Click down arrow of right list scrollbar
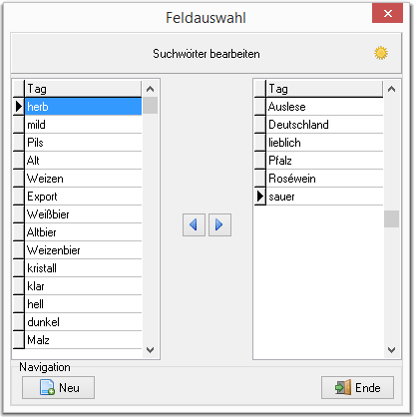 pyautogui.click(x=392, y=350)
